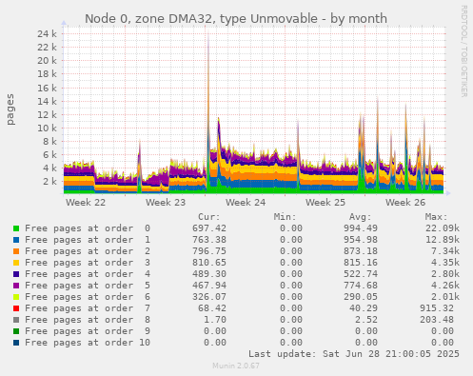Image resolution: width=473 pixels, height=376 pixels.
Task: Click the '16 k' y-axis tick label
Action: tap(47, 88)
